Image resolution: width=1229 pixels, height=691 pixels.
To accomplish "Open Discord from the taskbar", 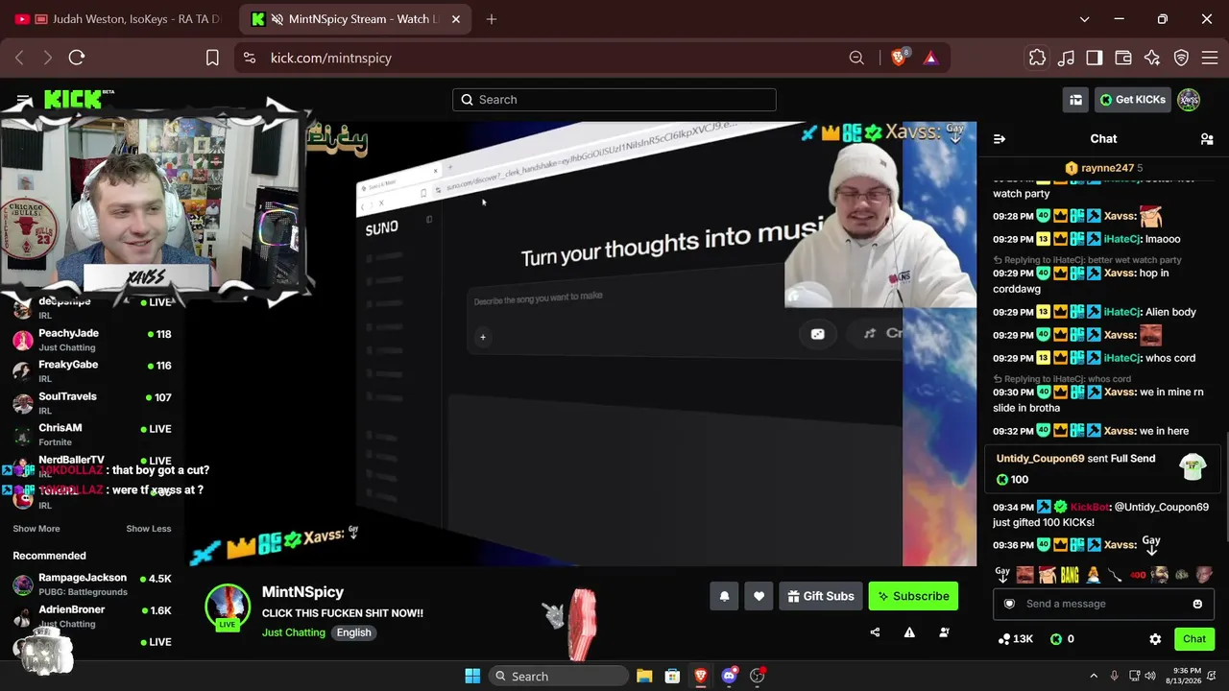I will tap(729, 676).
